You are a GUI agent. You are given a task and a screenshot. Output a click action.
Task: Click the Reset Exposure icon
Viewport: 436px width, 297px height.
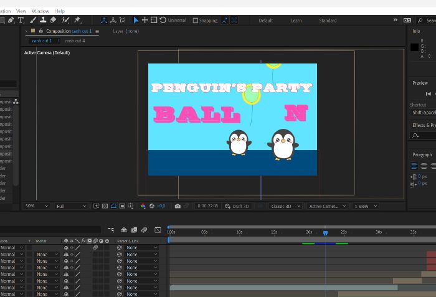152,206
